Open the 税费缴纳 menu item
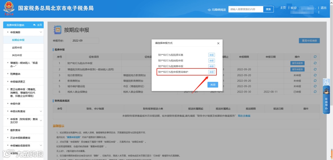Viewport: 333px width, 160px height. pyautogui.click(x=23, y=74)
